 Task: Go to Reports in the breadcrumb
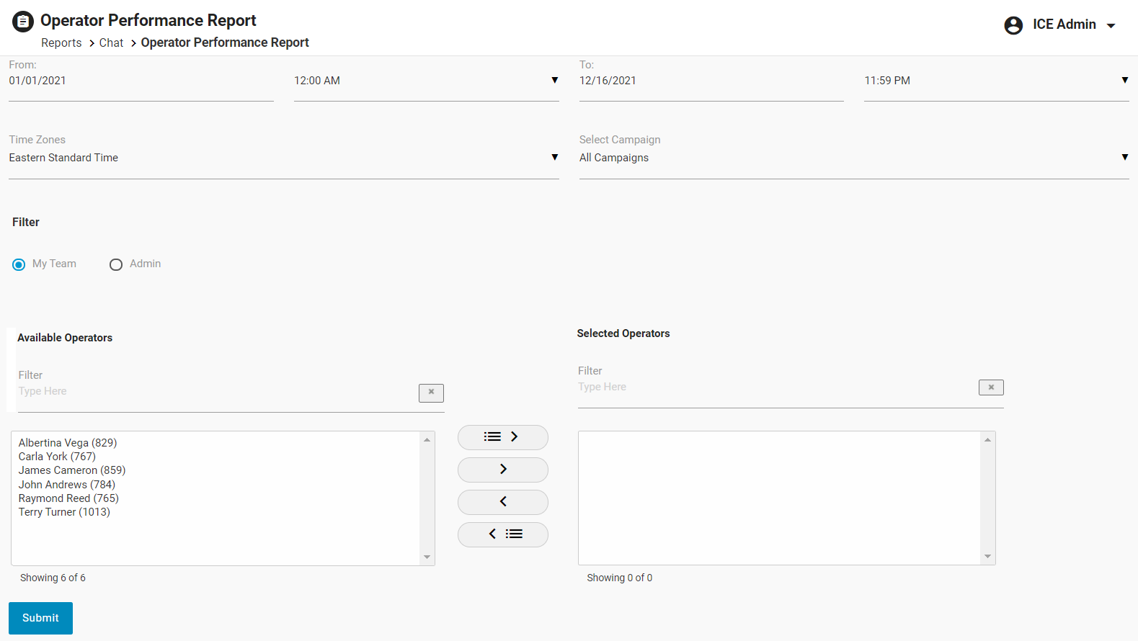tap(61, 43)
